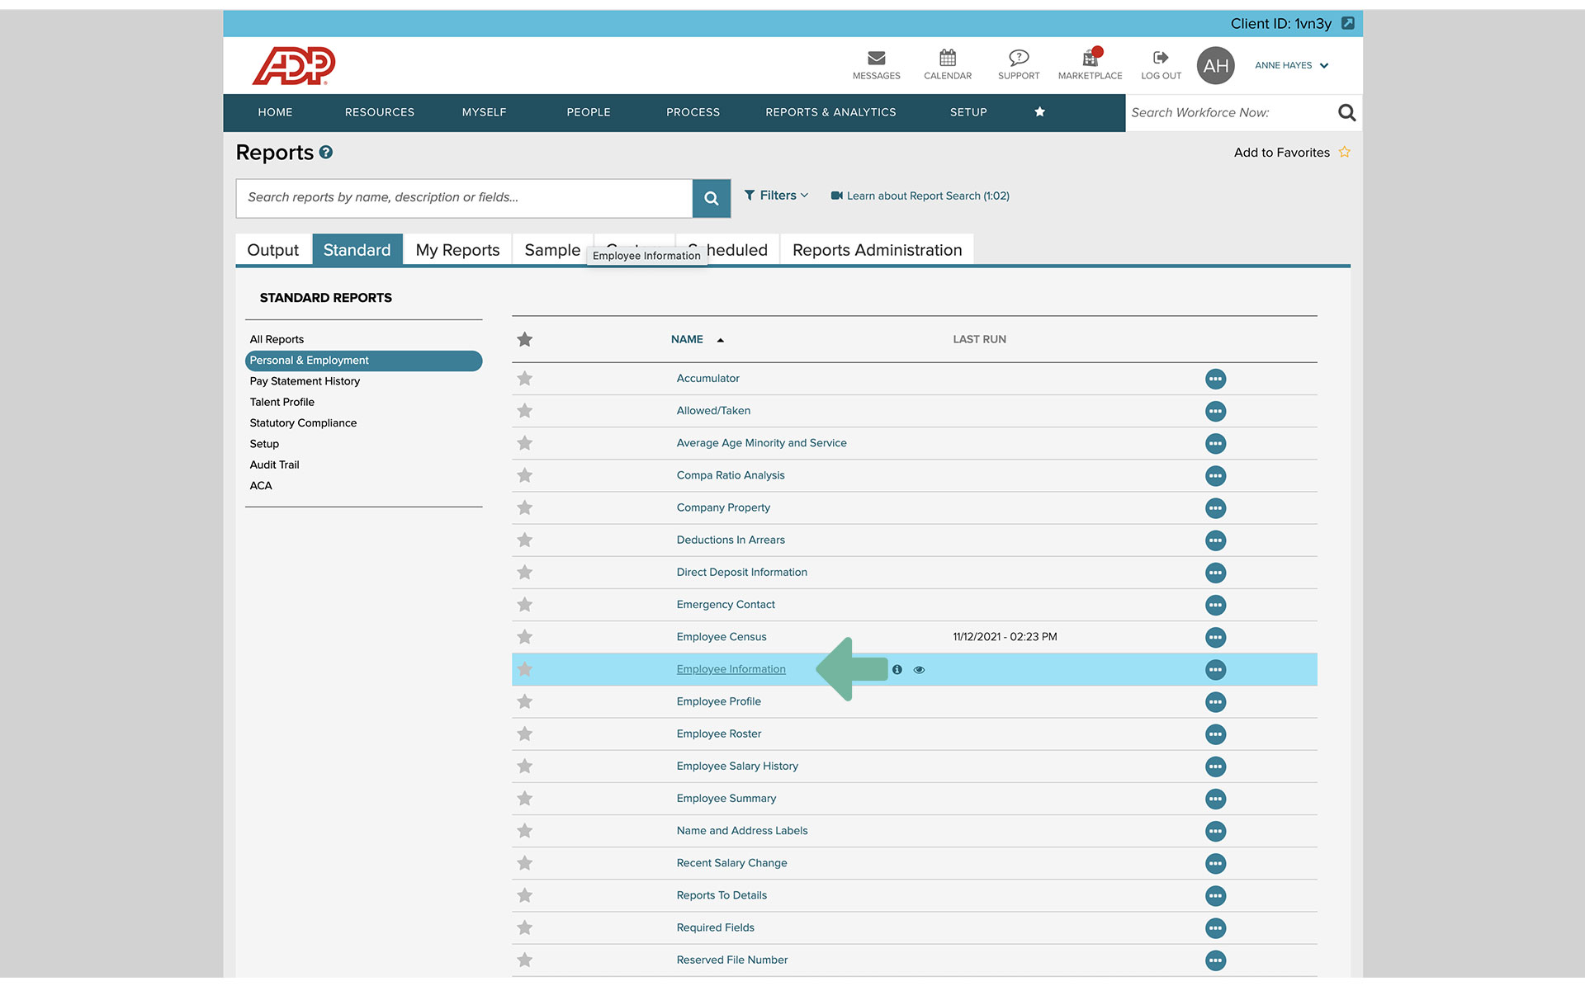Open actions menu for Employee Census
This screenshot has width=1585, height=986.
1215,638
